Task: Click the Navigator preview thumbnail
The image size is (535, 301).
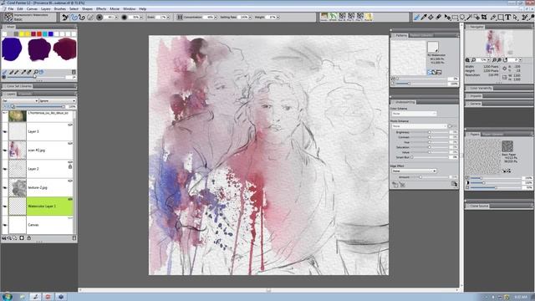Action: point(498,43)
